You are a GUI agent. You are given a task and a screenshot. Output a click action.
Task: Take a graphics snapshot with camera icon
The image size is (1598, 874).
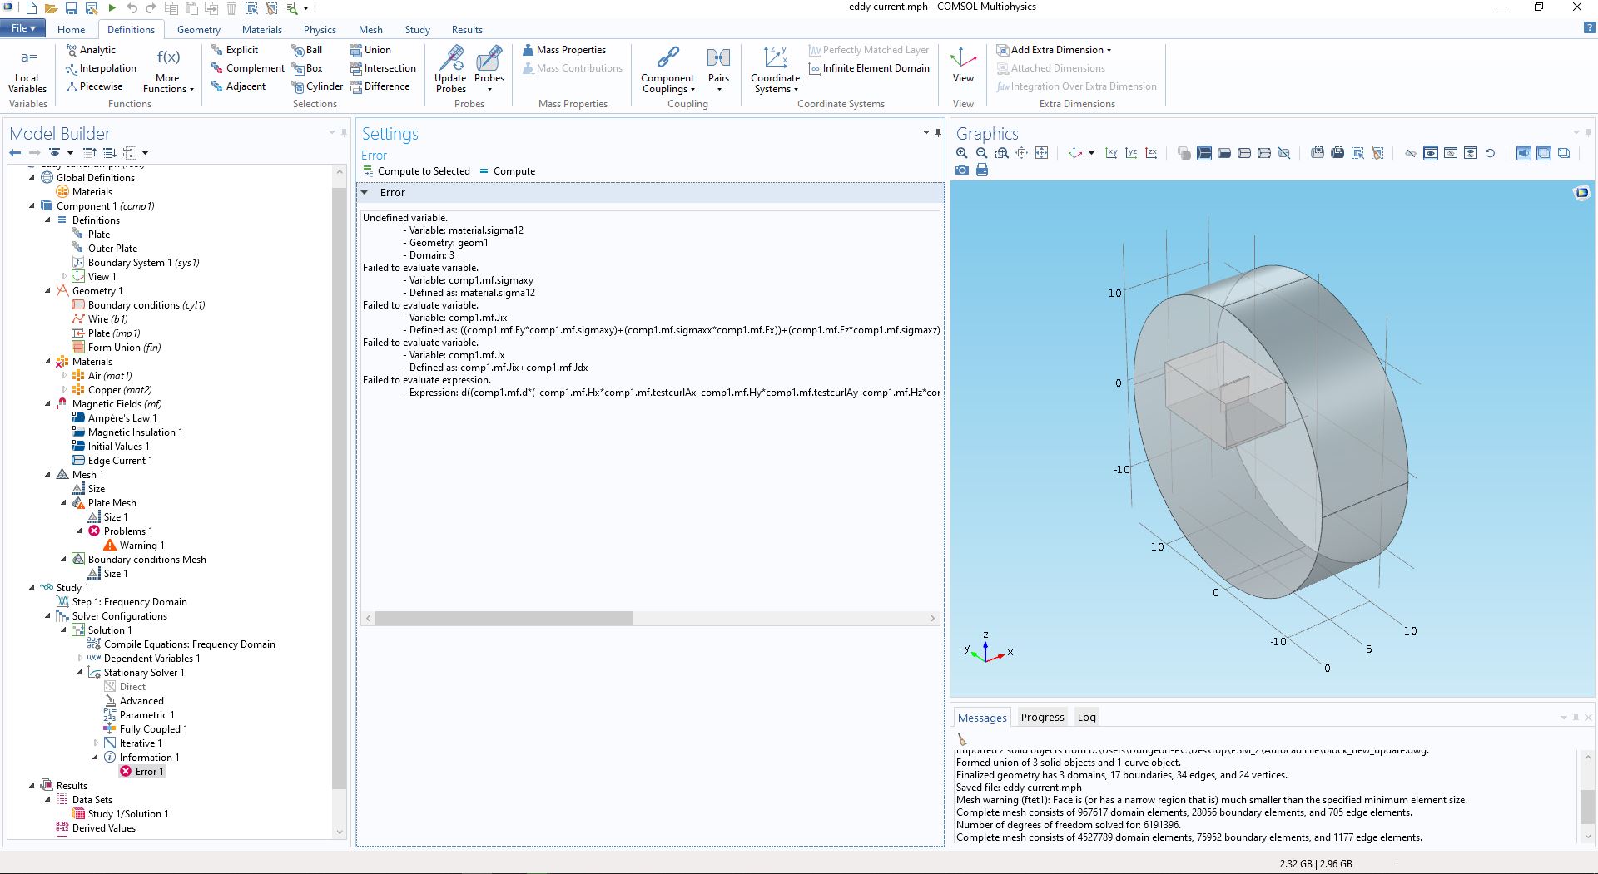(x=962, y=170)
